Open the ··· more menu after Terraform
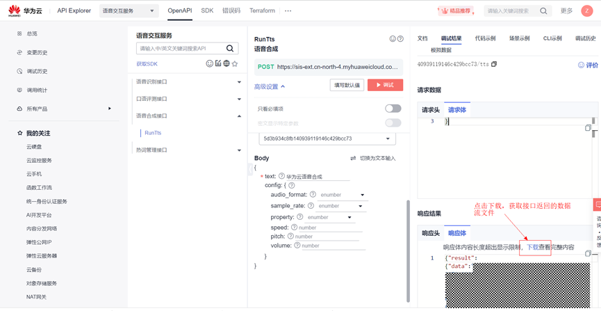This screenshot has width=601, height=311. click(288, 10)
